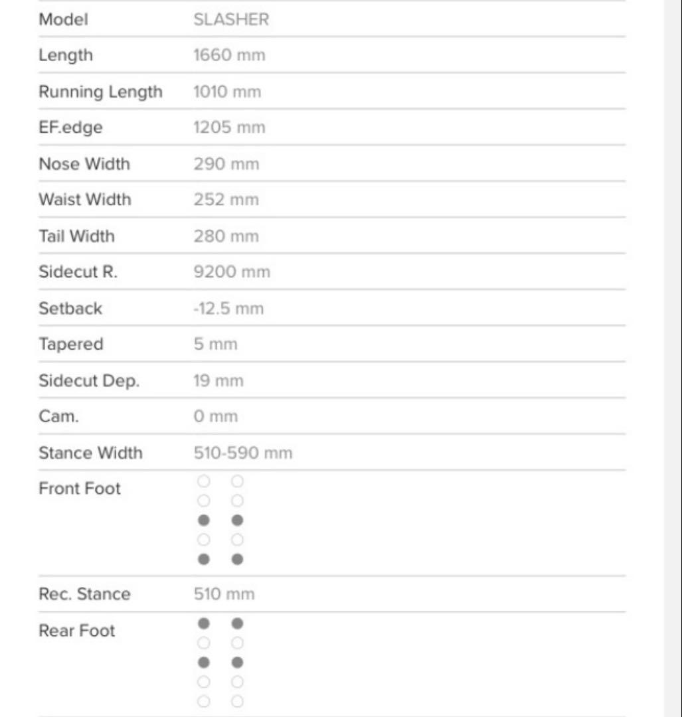682x717 pixels.
Task: Select the 1660 mm length value
Action: click(x=228, y=55)
